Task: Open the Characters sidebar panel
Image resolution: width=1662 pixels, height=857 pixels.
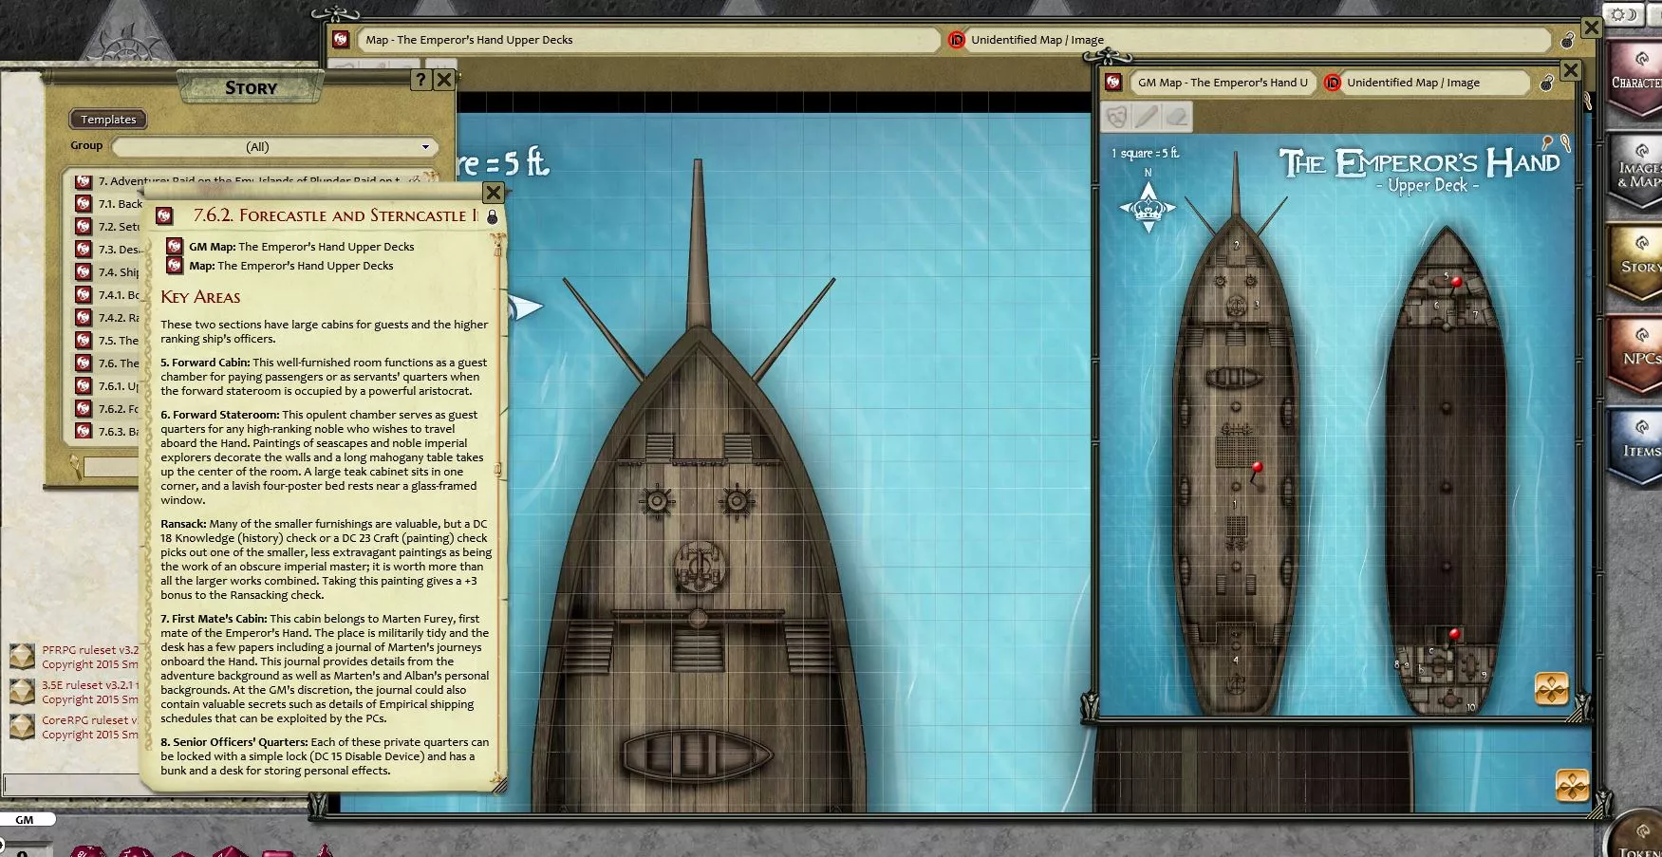Action: (1636, 79)
